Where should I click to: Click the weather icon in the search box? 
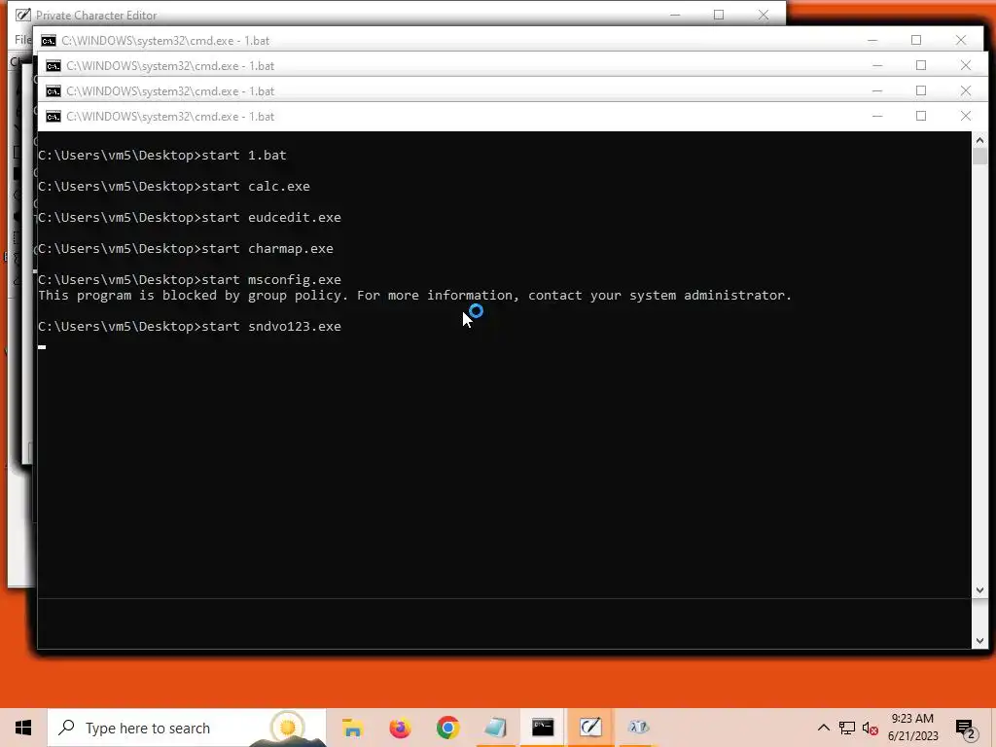288,728
